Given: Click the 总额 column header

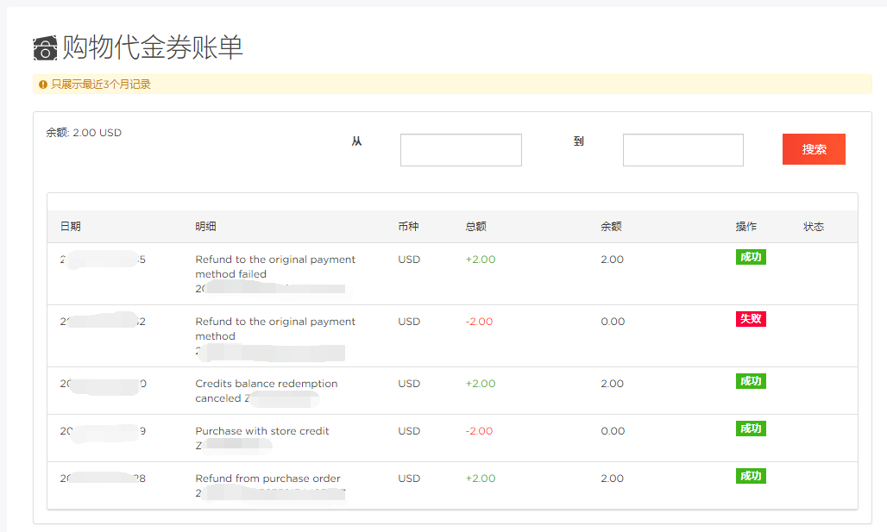Looking at the screenshot, I should point(475,227).
